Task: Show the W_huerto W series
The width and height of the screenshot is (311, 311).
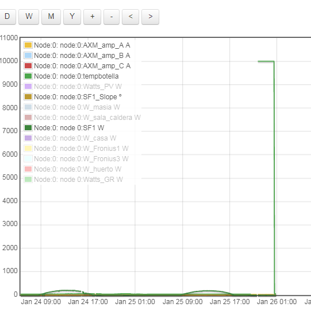Action: [x=78, y=169]
